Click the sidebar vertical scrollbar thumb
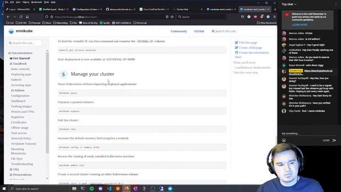Viewport: 341px width, 192px height. pos(47,102)
